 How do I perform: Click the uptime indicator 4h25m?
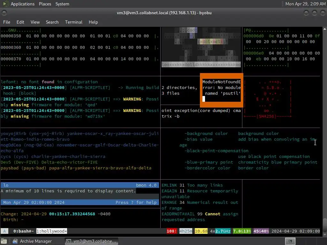click(x=186, y=231)
